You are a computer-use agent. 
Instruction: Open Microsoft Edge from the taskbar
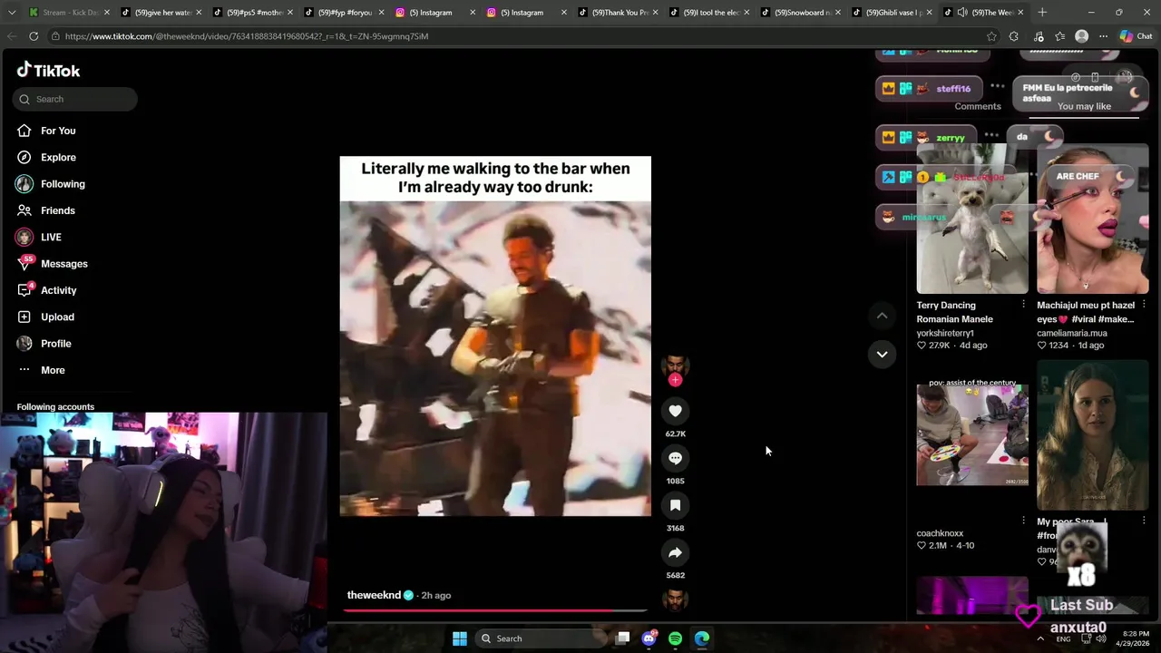pyautogui.click(x=702, y=638)
